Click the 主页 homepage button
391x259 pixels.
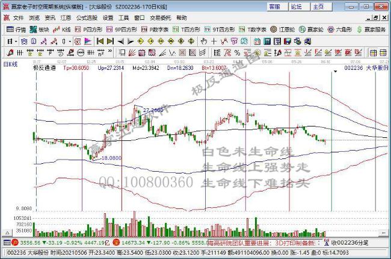pos(321,7)
